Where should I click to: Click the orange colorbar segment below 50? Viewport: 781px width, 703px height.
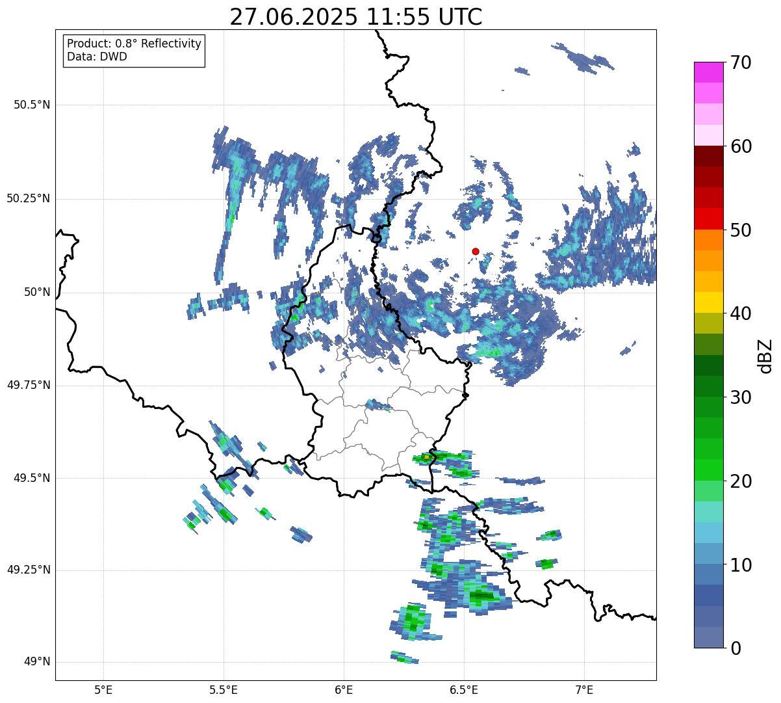click(x=709, y=240)
